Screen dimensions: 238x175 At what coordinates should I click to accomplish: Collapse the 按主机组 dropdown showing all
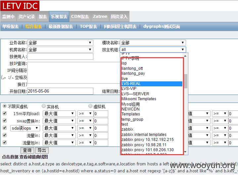click(153, 50)
